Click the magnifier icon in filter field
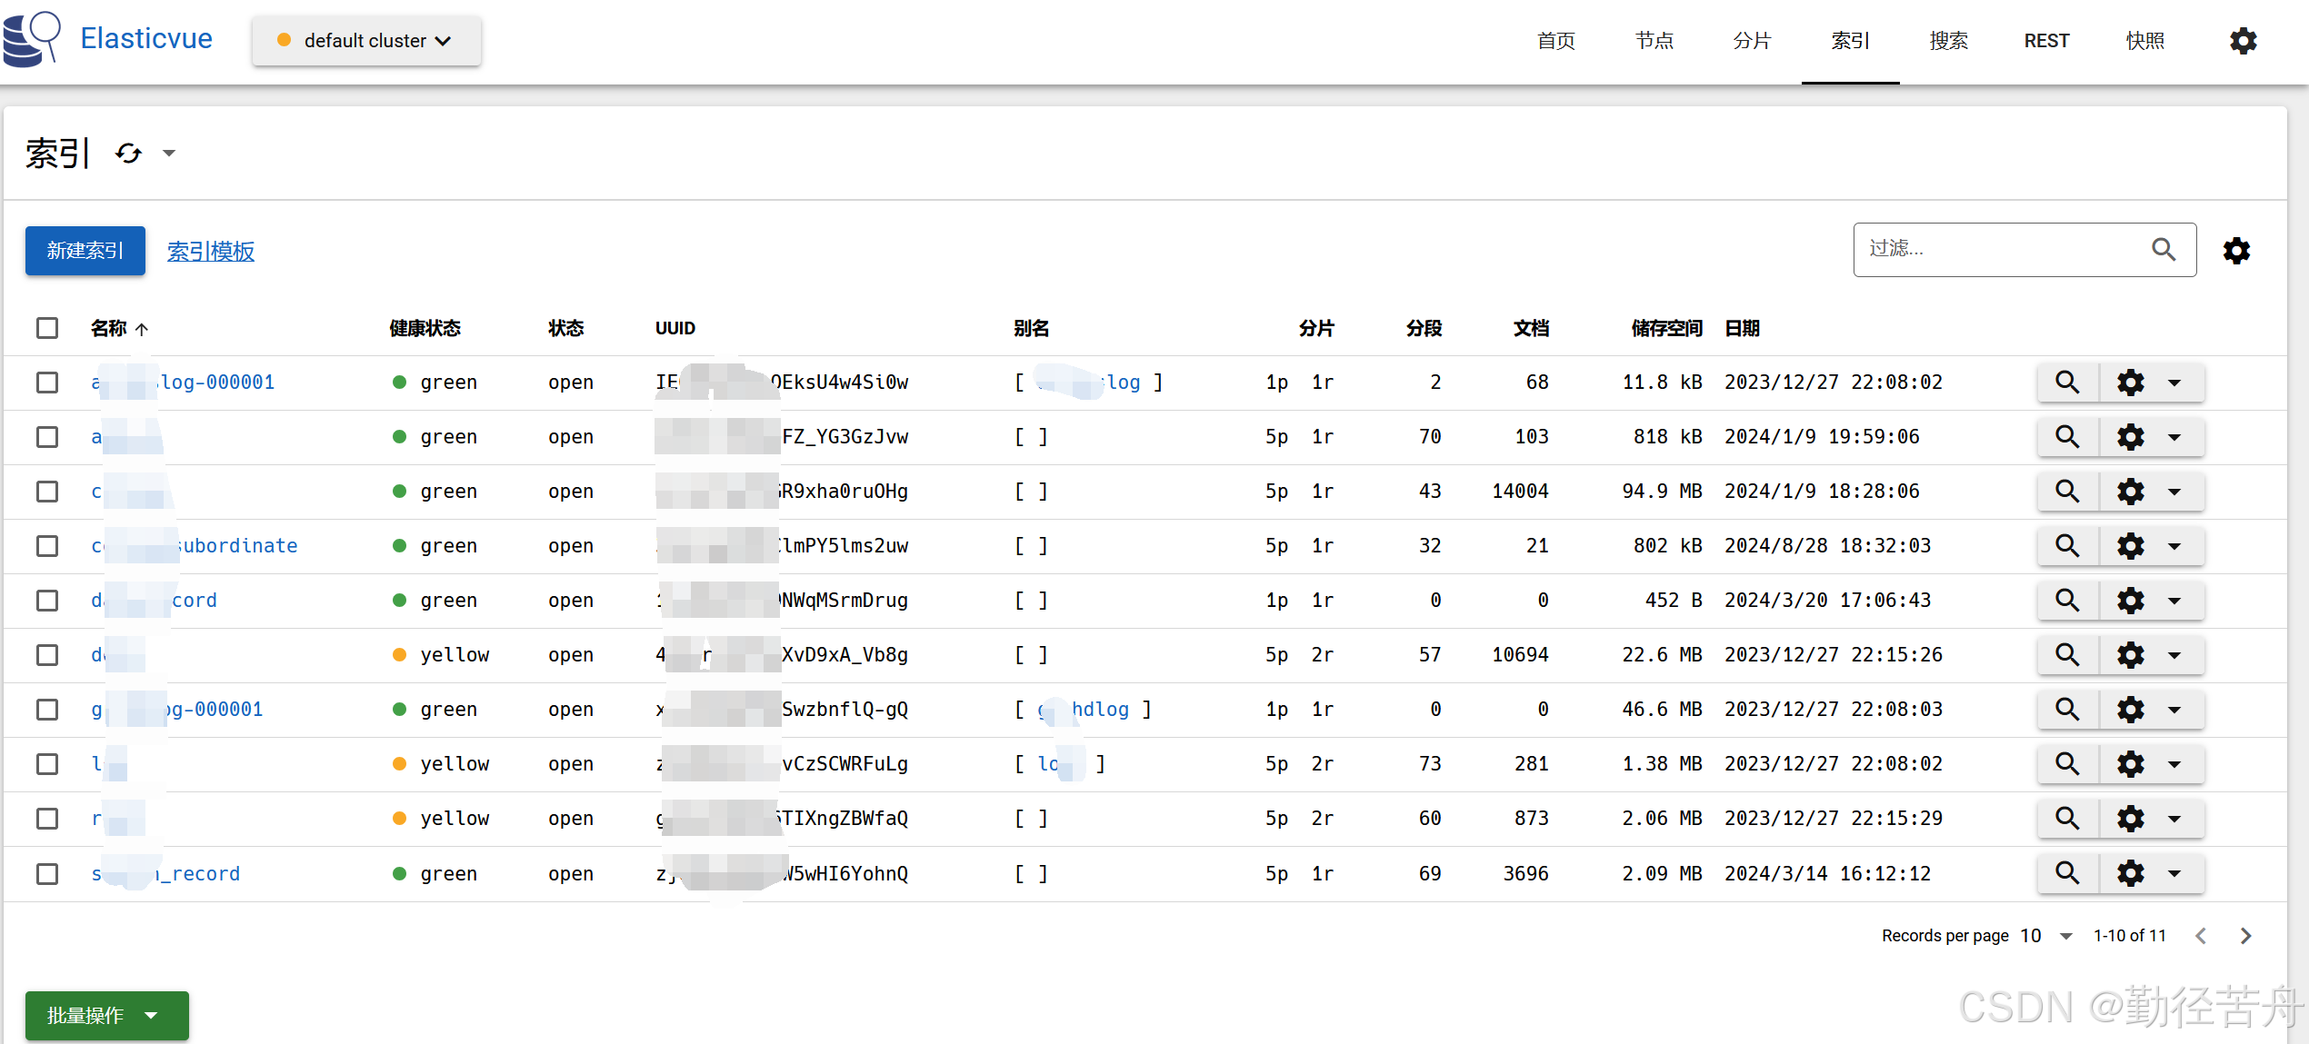 (2164, 250)
